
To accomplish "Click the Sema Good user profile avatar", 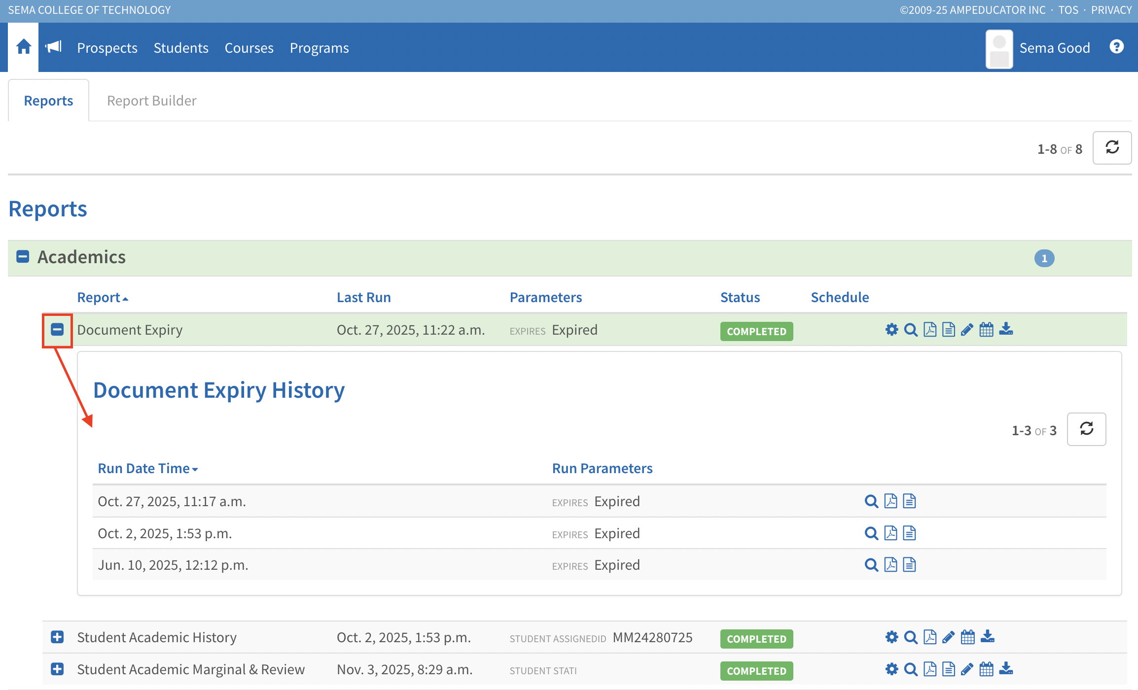I will pos(999,49).
